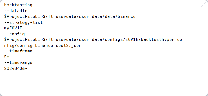Click the 5m timeframe value
This screenshot has width=208, height=96.
click(7, 57)
